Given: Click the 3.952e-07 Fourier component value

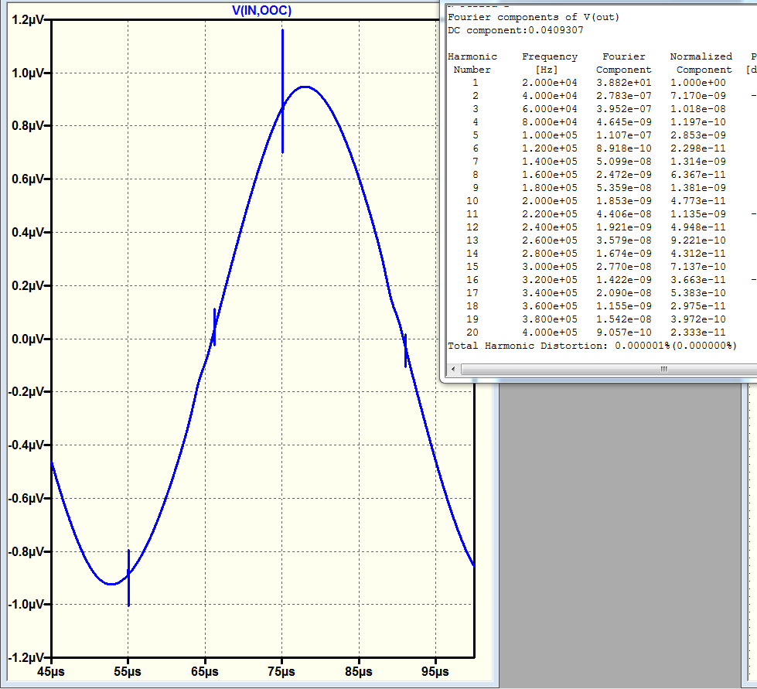Looking at the screenshot, I should point(624,109).
